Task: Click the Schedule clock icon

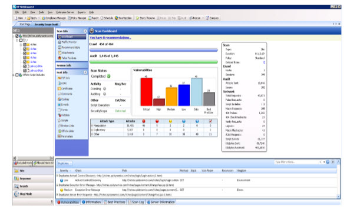Action: pos(102,18)
